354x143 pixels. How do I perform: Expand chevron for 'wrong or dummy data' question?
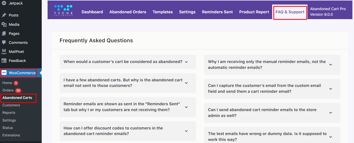click(x=331, y=137)
